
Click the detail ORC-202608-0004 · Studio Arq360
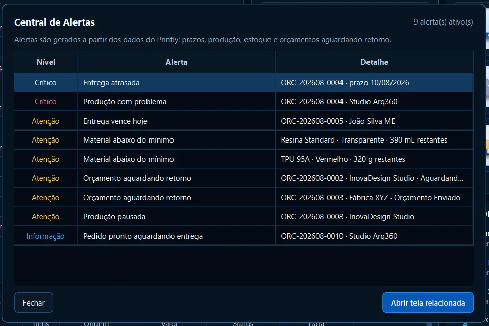click(339, 102)
